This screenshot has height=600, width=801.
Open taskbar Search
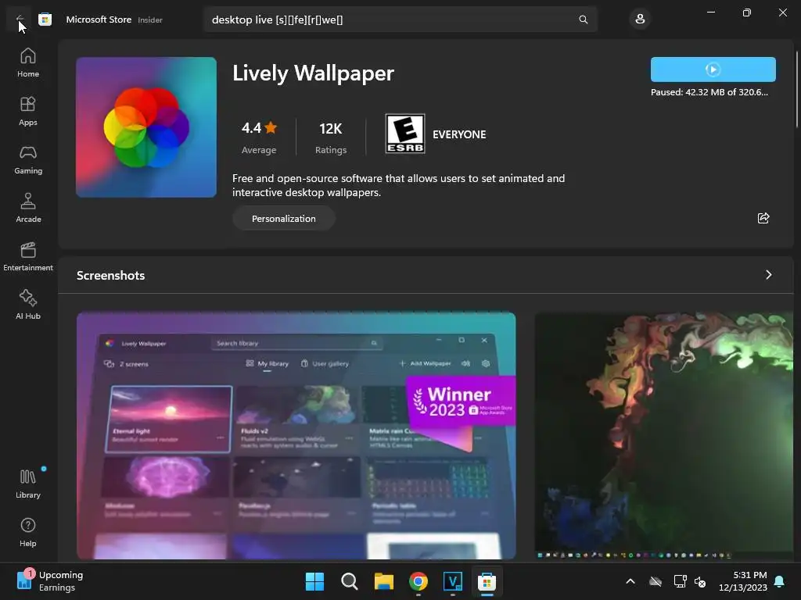click(350, 581)
